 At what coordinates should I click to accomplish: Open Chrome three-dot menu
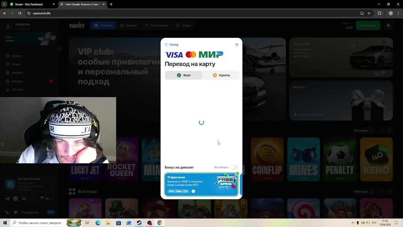tap(398, 13)
